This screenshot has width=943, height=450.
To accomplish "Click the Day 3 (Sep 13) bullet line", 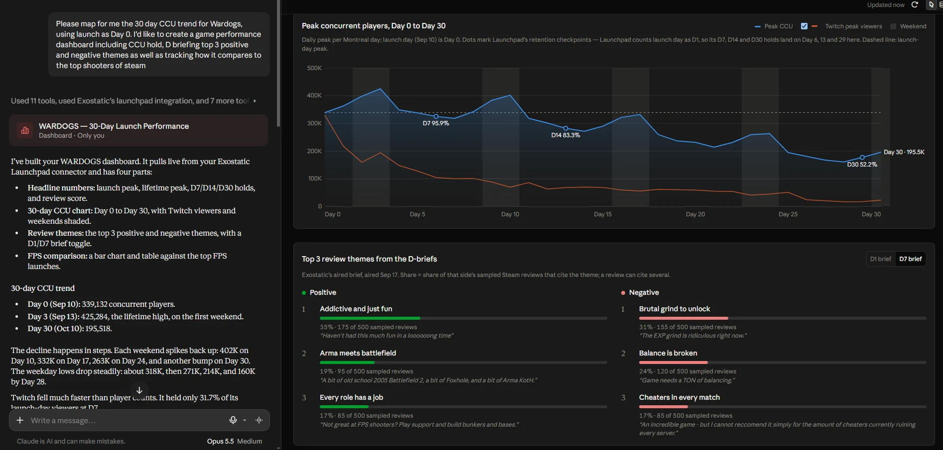I will tap(135, 316).
